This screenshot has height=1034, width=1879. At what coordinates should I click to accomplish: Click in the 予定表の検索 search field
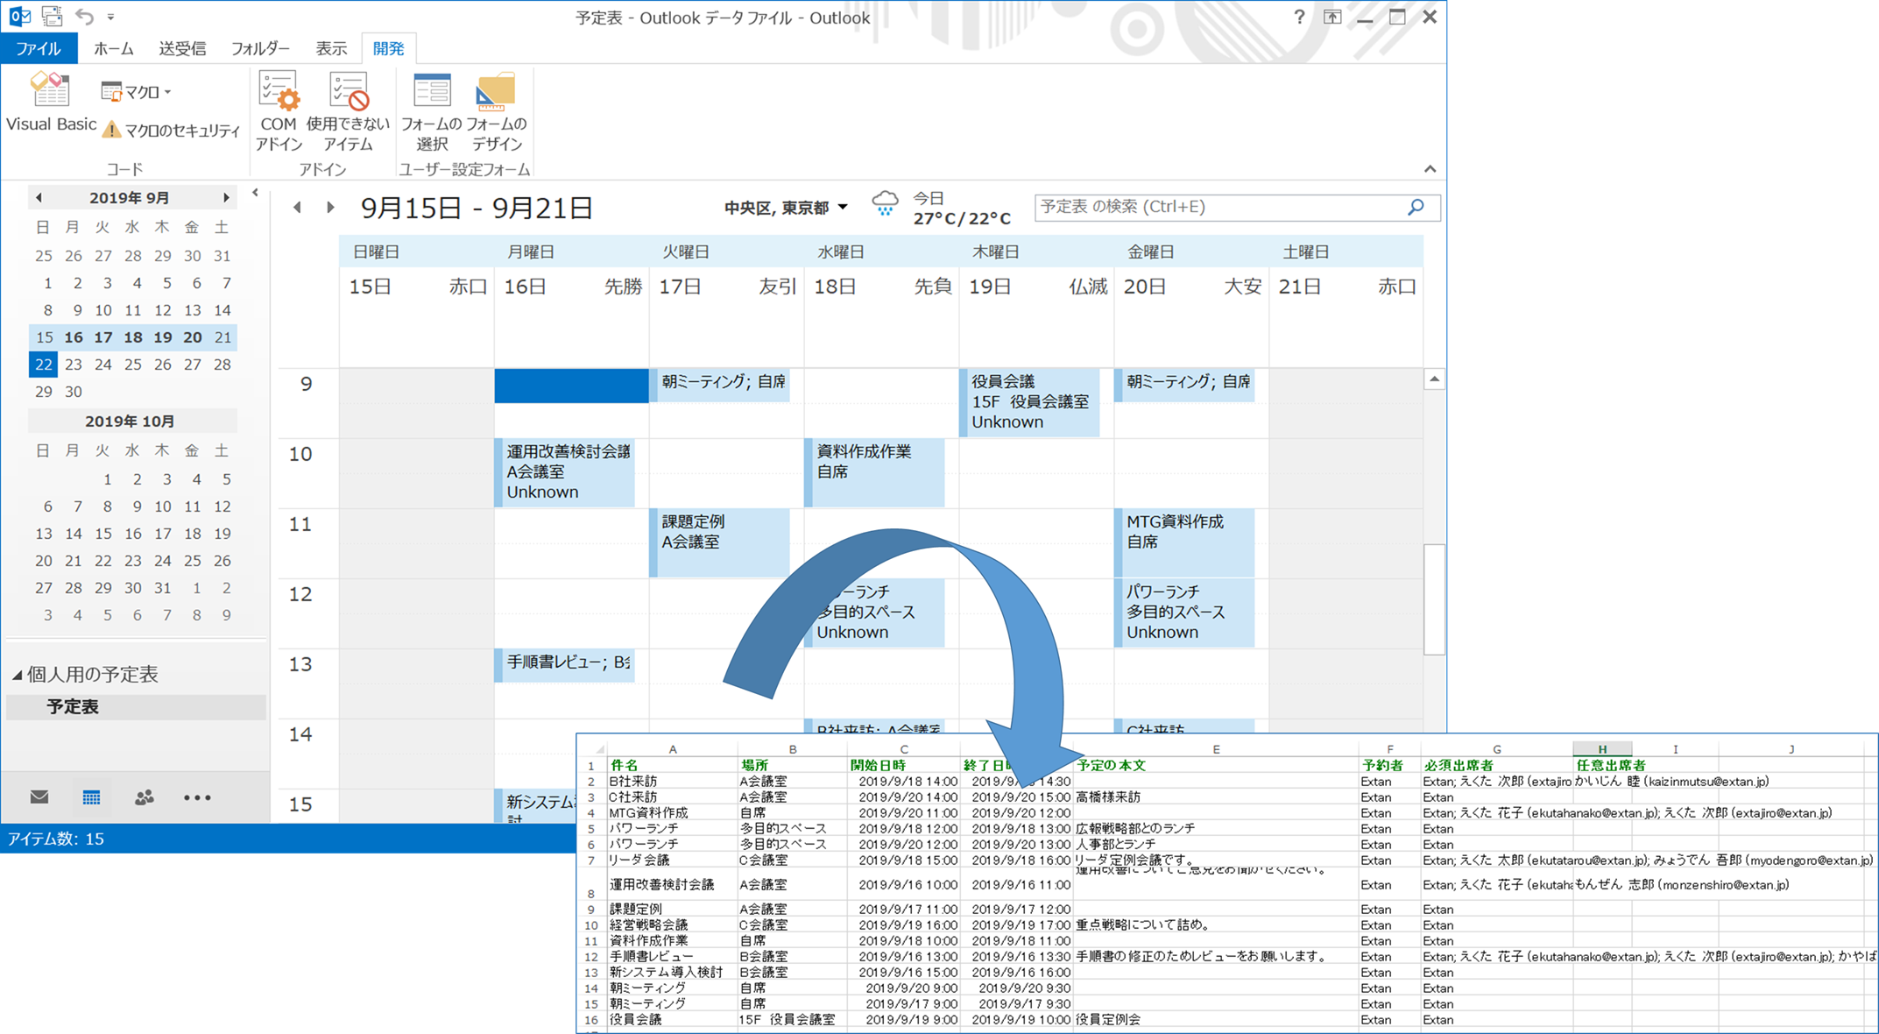pos(1218,207)
